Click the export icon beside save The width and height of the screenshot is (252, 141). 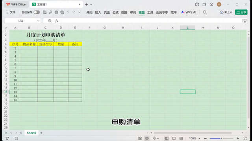50,12
